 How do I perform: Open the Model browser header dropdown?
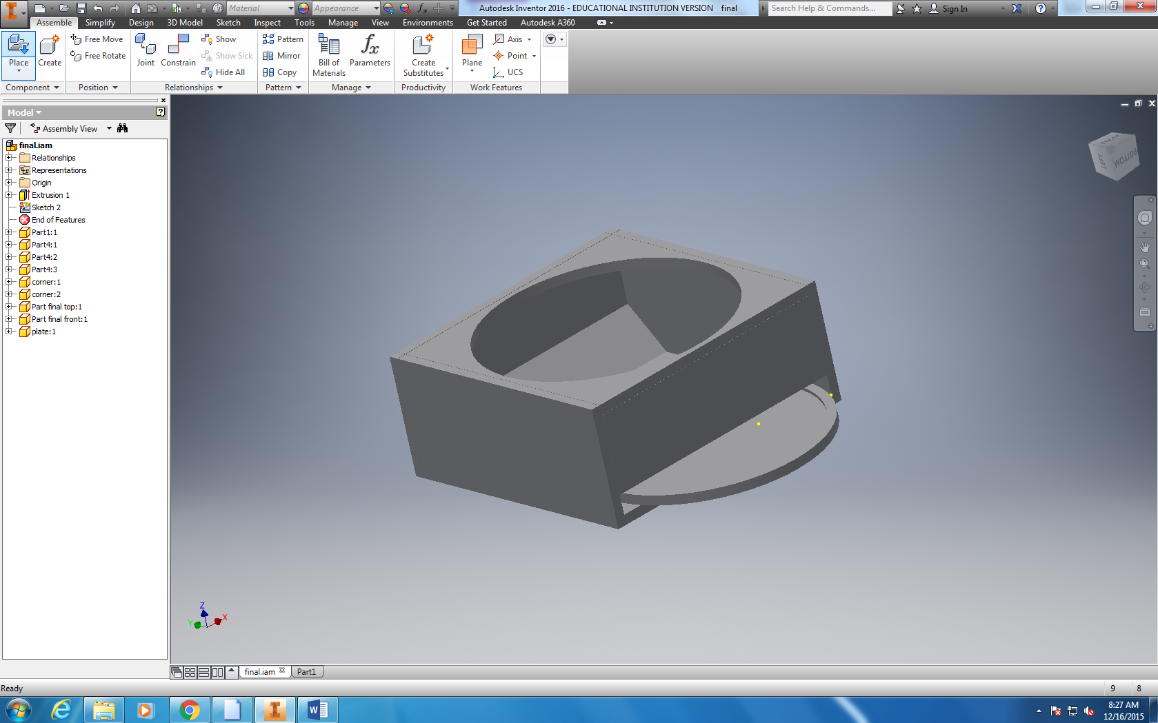coord(25,112)
